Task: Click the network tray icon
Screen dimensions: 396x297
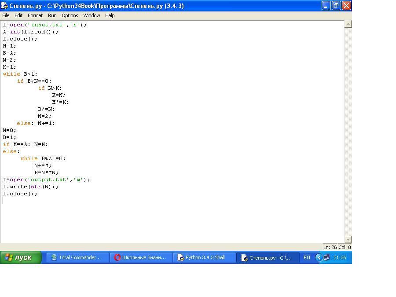Action: (x=327, y=257)
